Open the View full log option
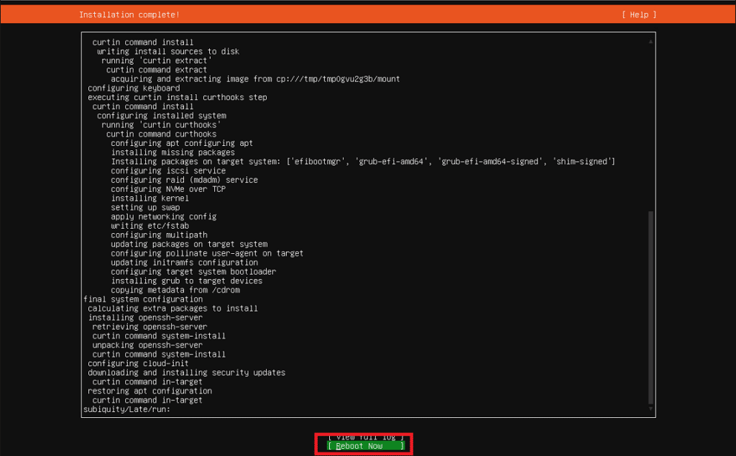Image resolution: width=736 pixels, height=456 pixels. click(x=365, y=437)
